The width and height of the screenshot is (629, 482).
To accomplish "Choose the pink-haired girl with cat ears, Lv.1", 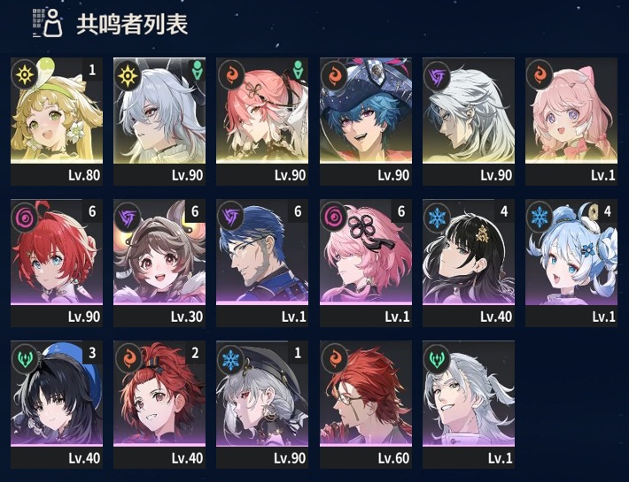I will coord(571,122).
